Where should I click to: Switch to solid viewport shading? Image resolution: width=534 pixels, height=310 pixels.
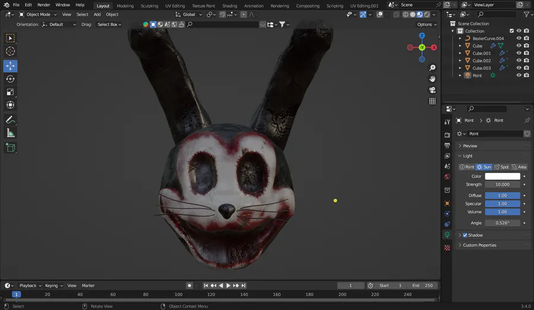tap(413, 15)
